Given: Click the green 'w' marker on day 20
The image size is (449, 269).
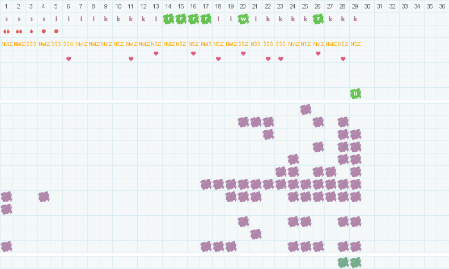Looking at the screenshot, I should [x=243, y=19].
